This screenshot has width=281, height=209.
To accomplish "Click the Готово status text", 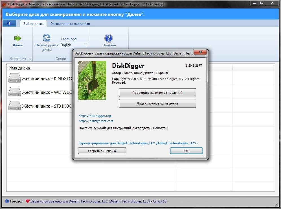I will click(16, 201).
